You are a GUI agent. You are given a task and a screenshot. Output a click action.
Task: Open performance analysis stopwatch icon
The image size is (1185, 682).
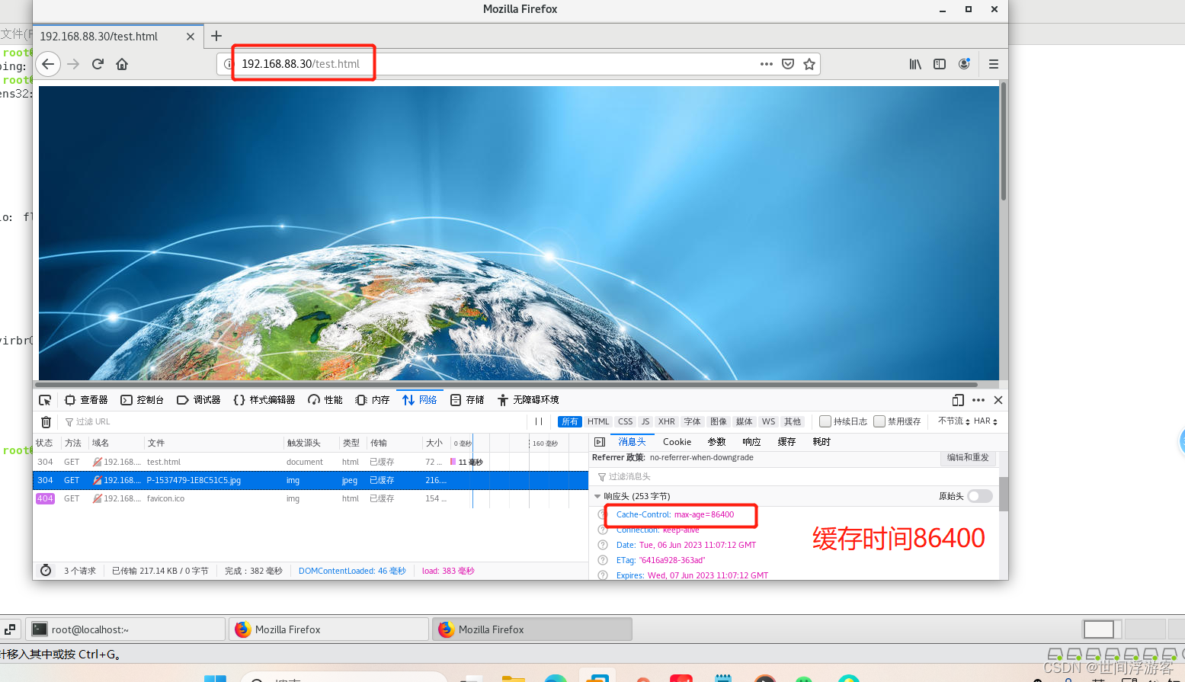click(x=46, y=571)
